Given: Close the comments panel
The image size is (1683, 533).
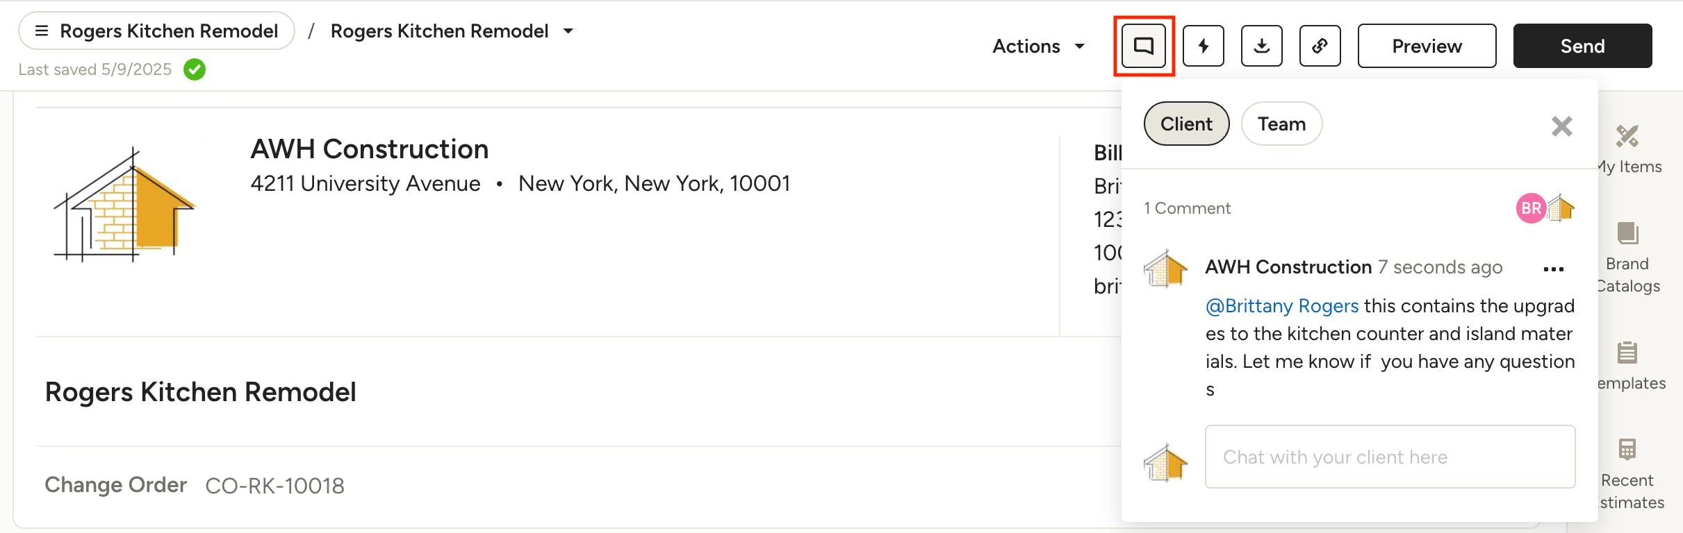Looking at the screenshot, I should coord(1561,126).
